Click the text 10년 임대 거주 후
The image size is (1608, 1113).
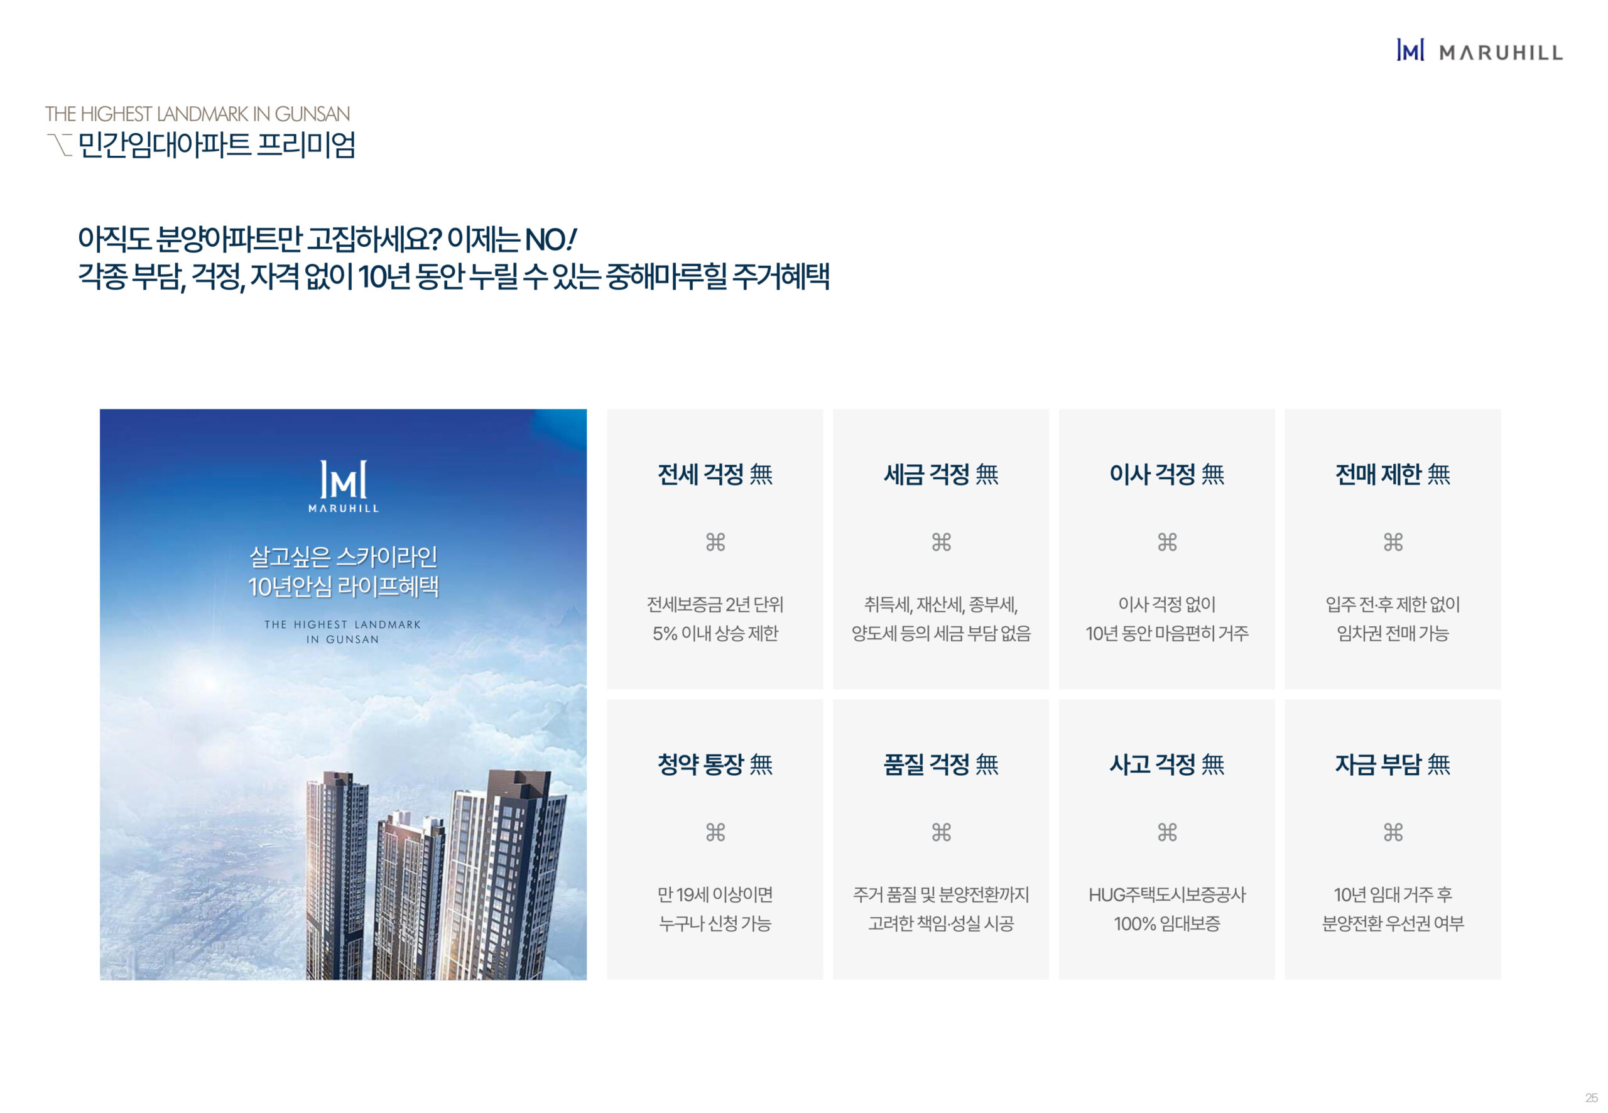[x=1393, y=894]
